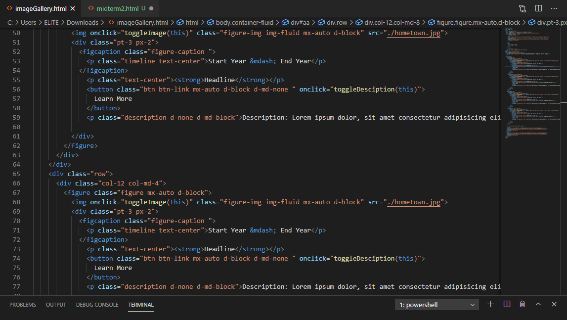Screen dimensions: 567x320
Task: Click the "Start Year" text on line 71
Action: [227, 230]
